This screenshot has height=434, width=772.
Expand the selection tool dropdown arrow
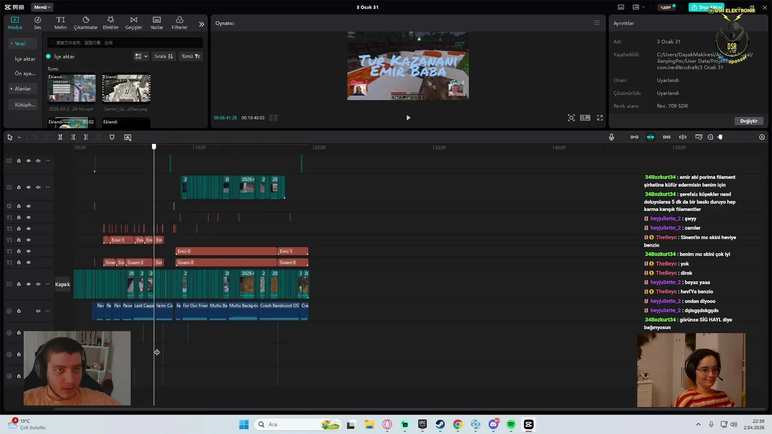pyautogui.click(x=19, y=137)
